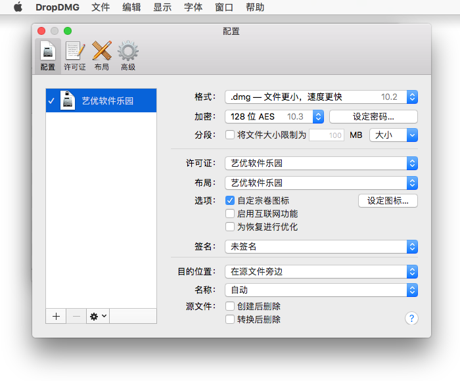Open the 帮助 menu
Image resolution: width=460 pixels, height=381 pixels.
(x=255, y=7)
